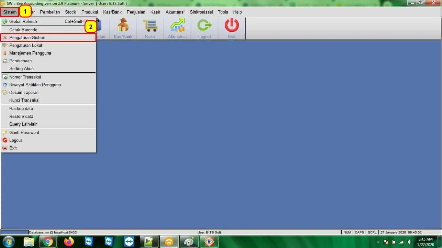The width and height of the screenshot is (442, 248).
Task: Open the Kasir shopping cart toolbar icon
Action: [x=150, y=28]
